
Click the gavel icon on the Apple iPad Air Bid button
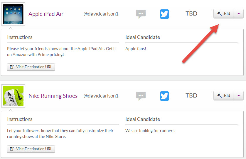coord(219,13)
